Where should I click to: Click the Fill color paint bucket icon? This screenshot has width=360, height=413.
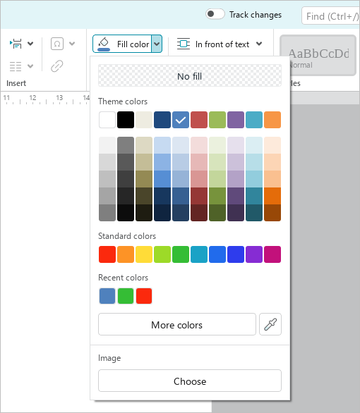(104, 44)
